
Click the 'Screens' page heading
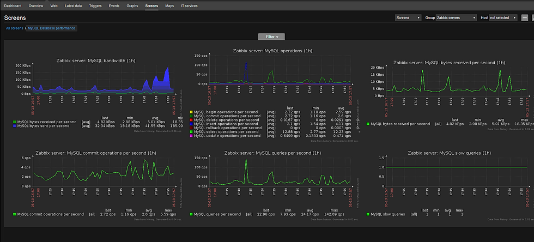[x=15, y=18]
